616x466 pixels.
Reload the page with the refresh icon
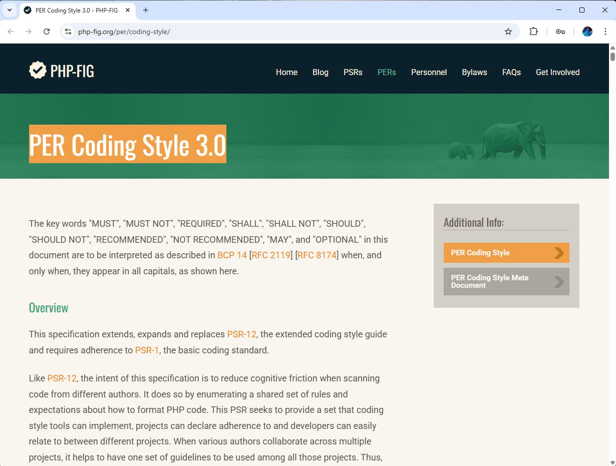coord(47,32)
